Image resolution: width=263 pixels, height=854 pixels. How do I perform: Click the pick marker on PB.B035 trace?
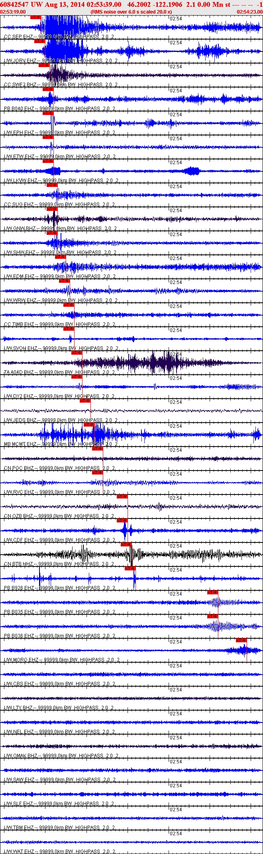[212, 592]
